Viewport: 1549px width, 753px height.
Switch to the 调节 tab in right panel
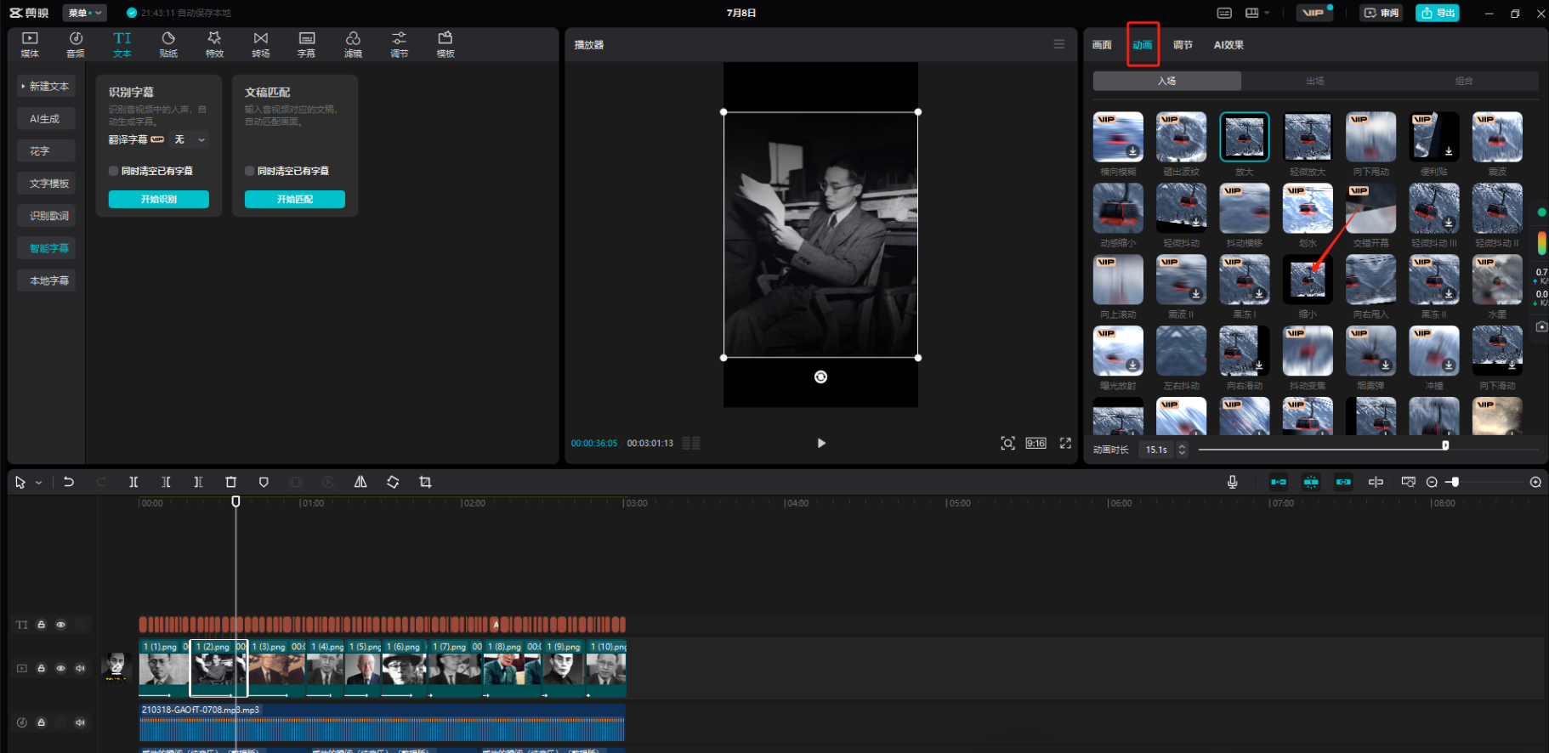(x=1183, y=45)
